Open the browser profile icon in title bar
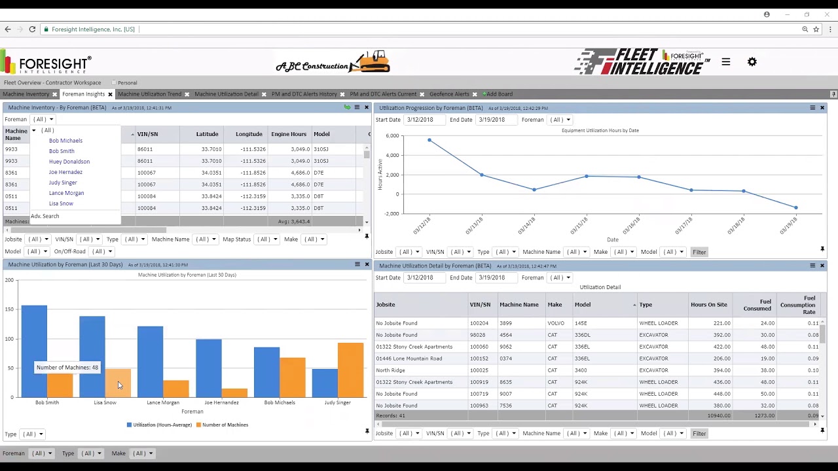Image resolution: width=838 pixels, height=471 pixels. (x=767, y=14)
